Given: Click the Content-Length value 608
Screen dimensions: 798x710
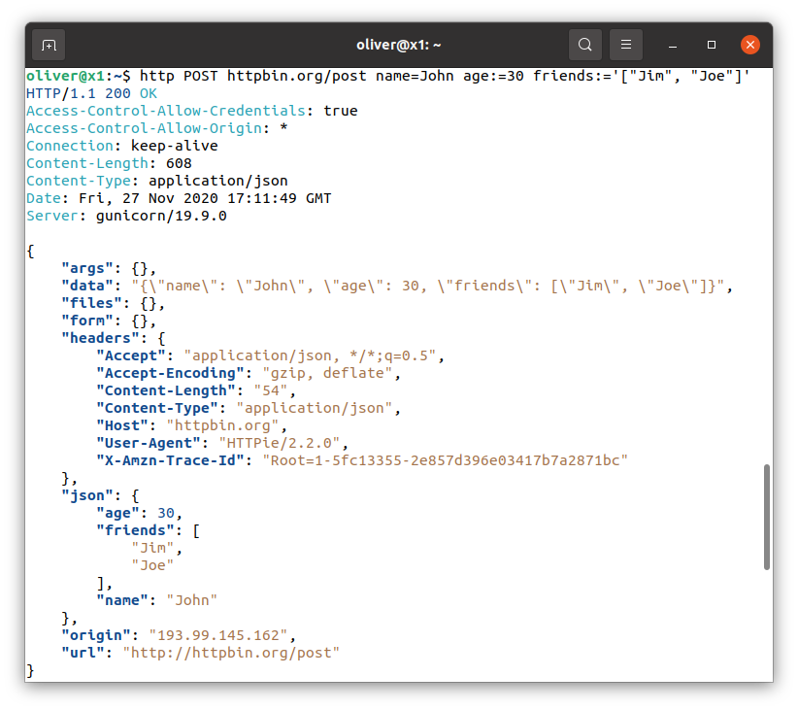Looking at the screenshot, I should coord(179,163).
